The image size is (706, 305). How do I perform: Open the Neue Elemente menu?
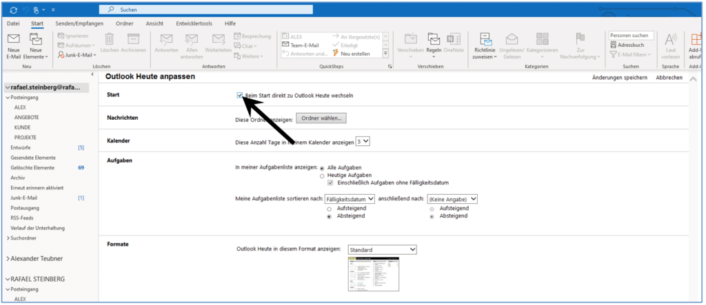(x=36, y=46)
